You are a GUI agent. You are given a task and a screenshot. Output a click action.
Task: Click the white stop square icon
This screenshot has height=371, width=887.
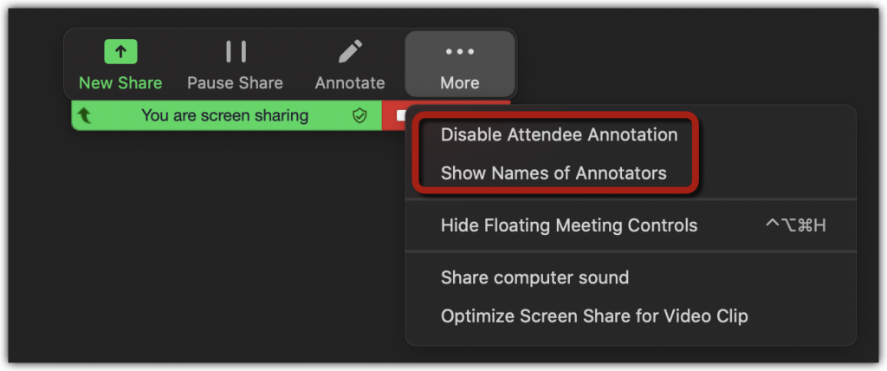pyautogui.click(x=401, y=115)
